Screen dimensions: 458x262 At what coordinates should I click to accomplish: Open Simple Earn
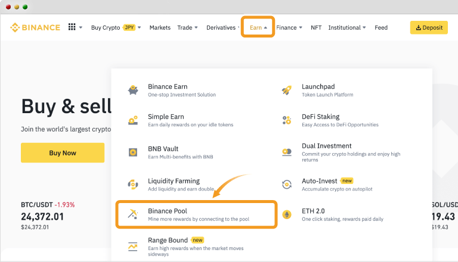point(166,117)
